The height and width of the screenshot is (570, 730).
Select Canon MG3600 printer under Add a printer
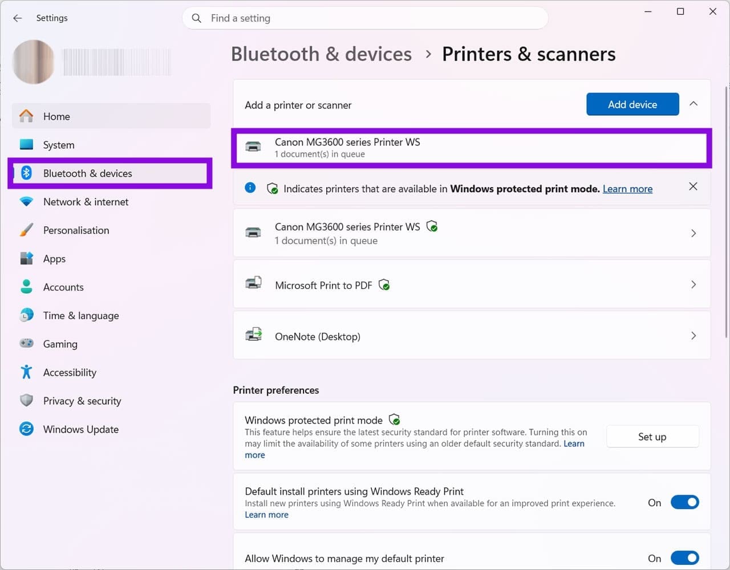(x=472, y=148)
